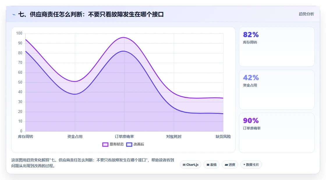Click the 100 y-axis tick label

coord(19,33)
